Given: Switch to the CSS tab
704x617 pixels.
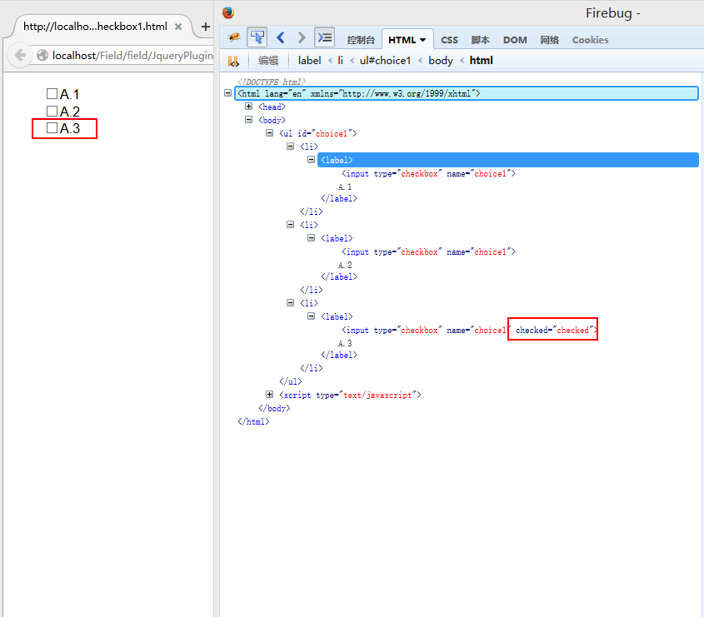Looking at the screenshot, I should point(449,40).
